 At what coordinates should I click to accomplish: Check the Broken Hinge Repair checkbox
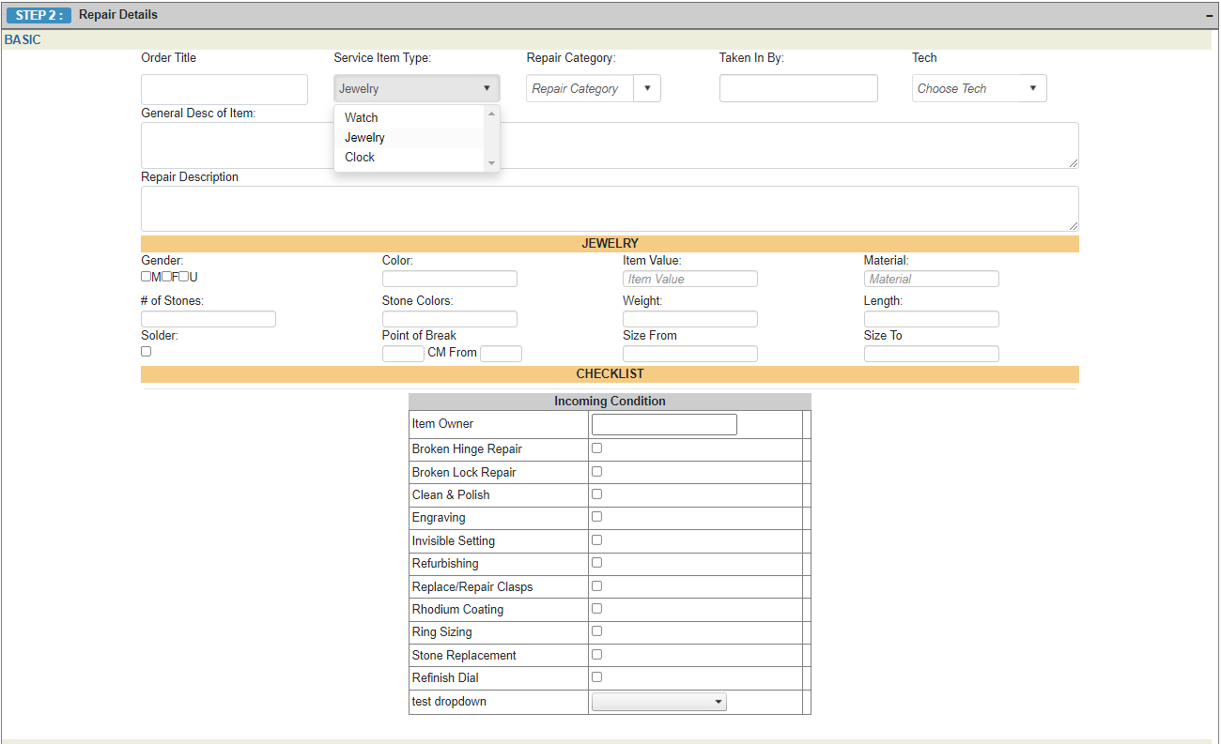point(596,448)
